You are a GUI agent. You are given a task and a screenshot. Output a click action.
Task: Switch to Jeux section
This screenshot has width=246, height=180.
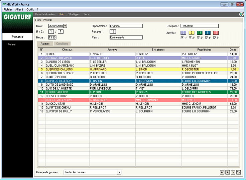coord(87,14)
